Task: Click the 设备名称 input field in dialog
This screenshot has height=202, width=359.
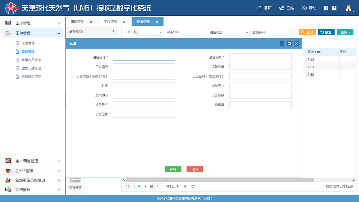Action: 144,57
